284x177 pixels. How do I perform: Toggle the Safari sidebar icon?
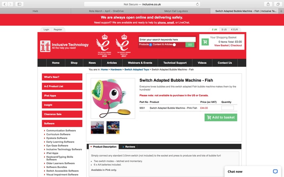19,4
